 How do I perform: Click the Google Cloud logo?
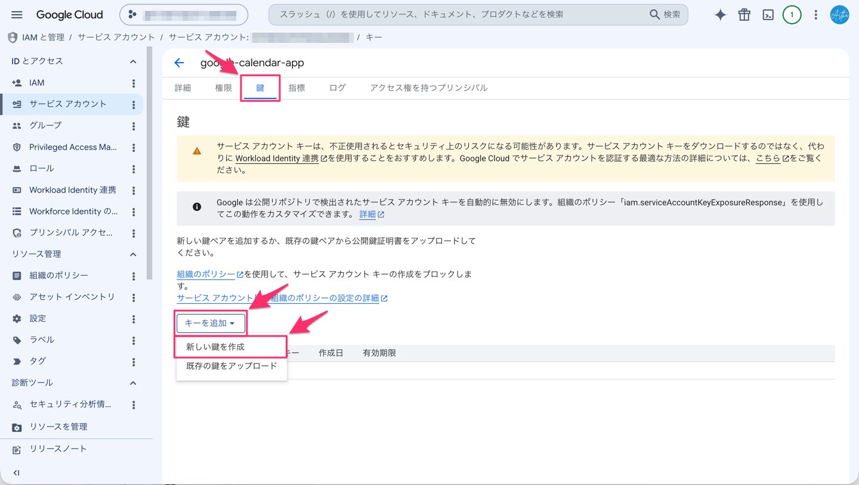point(69,15)
